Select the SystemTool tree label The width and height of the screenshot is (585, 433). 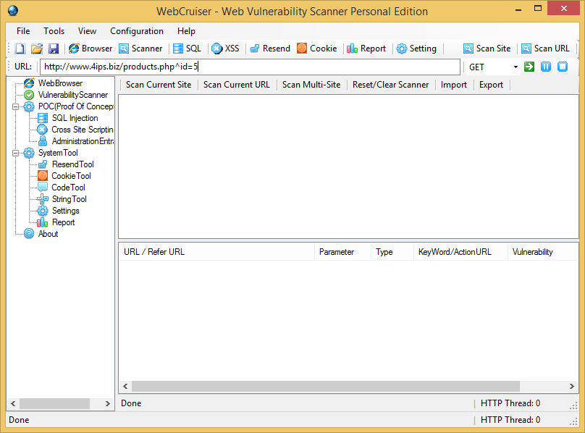[x=58, y=153]
